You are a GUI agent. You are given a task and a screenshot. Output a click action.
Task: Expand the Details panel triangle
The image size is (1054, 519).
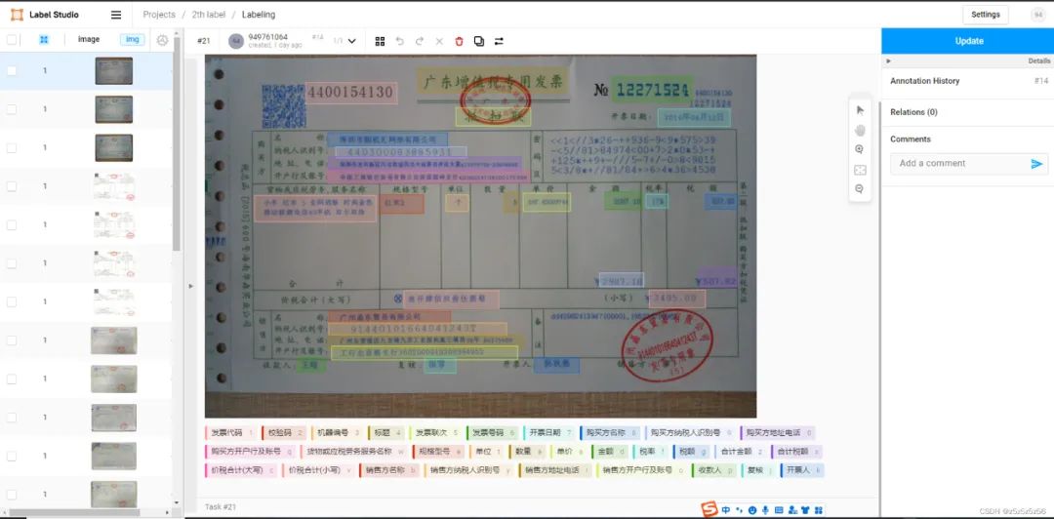[x=889, y=61]
